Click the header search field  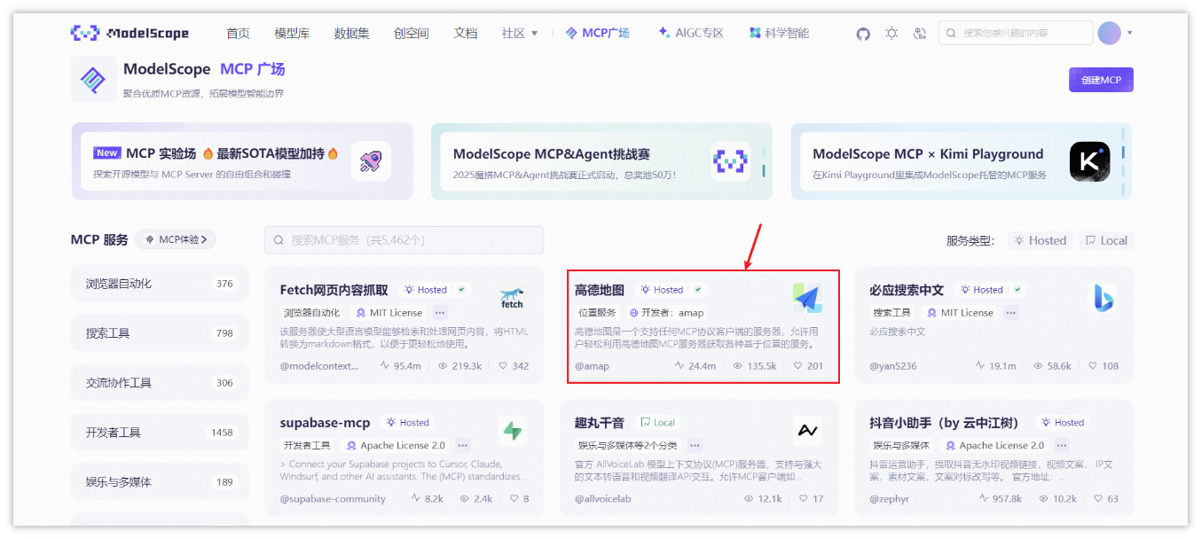click(x=1016, y=33)
